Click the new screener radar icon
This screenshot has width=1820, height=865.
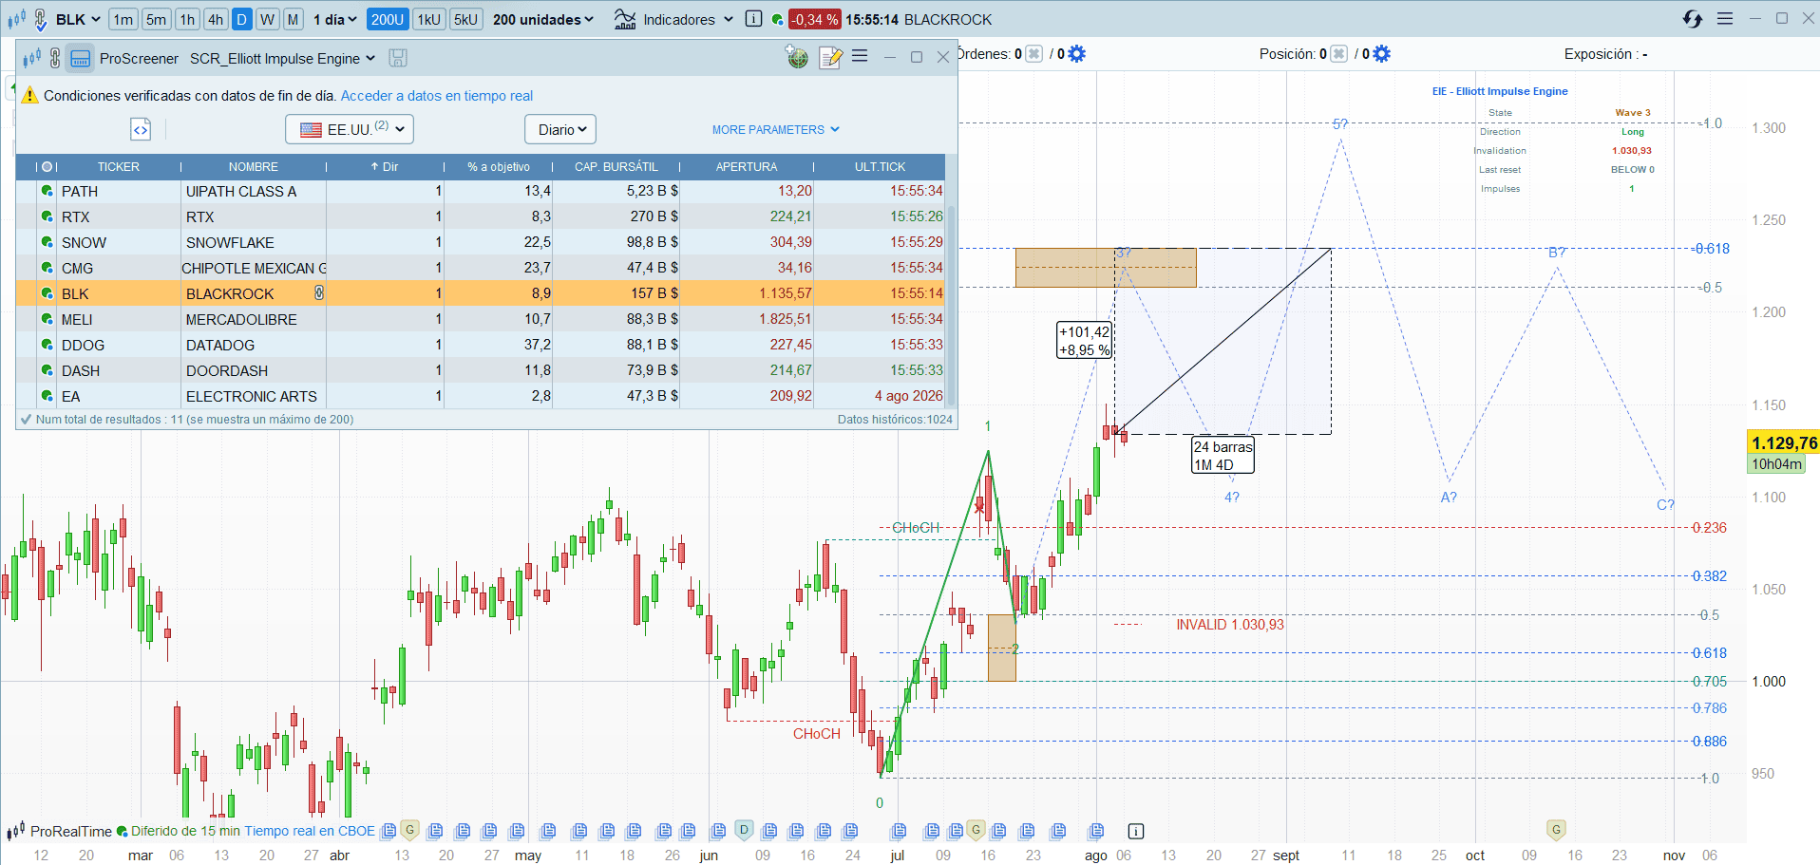click(x=797, y=57)
